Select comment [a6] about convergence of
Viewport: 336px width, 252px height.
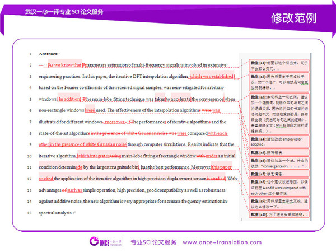click(x=279, y=163)
